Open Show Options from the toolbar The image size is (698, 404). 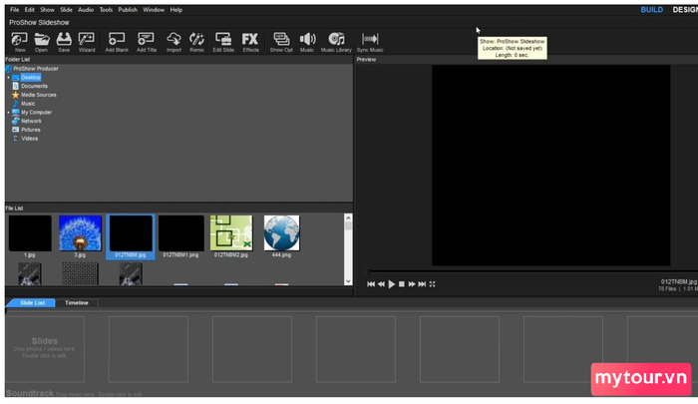pyautogui.click(x=281, y=42)
